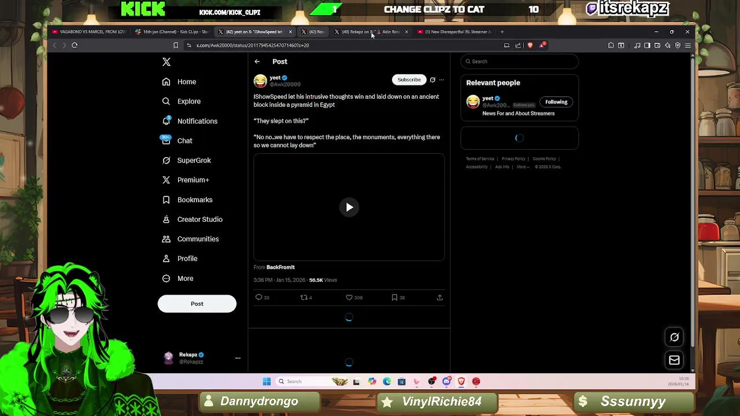
Task: Open Notifications in the sidebar
Action: (x=190, y=121)
